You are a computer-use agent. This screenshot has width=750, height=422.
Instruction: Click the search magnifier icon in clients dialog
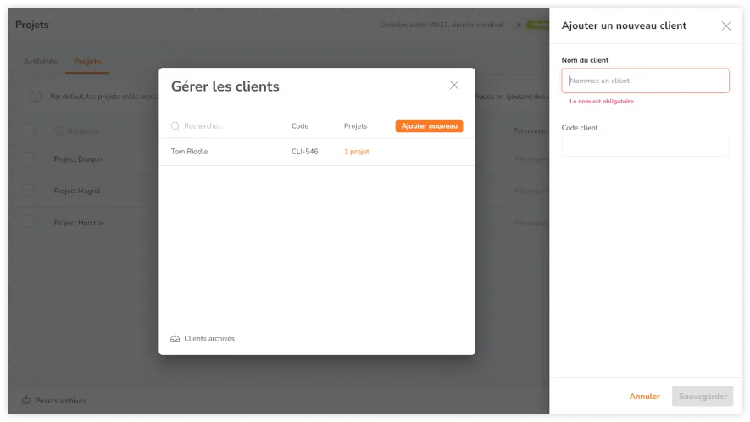(x=175, y=125)
